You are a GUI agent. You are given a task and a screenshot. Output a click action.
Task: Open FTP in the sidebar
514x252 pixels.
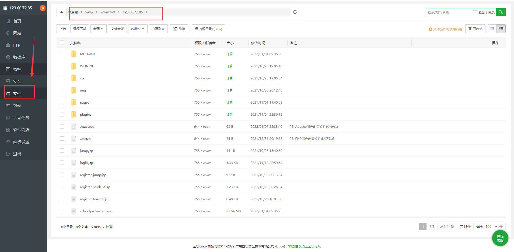point(23,45)
